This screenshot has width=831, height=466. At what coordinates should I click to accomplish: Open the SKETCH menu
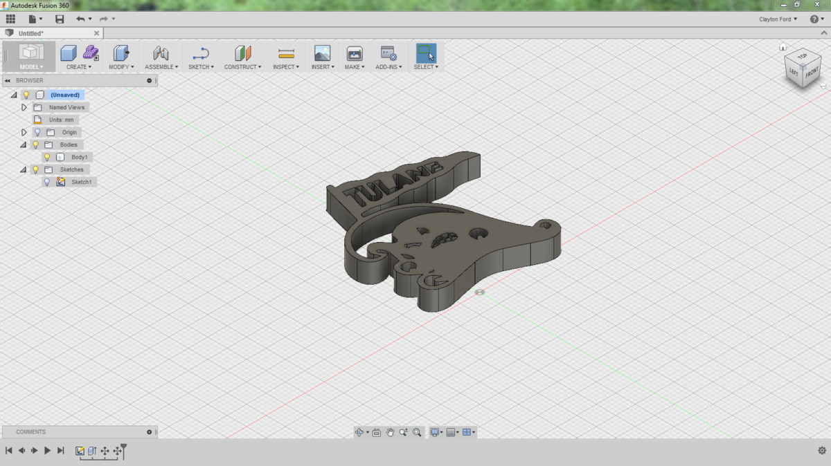(x=201, y=67)
